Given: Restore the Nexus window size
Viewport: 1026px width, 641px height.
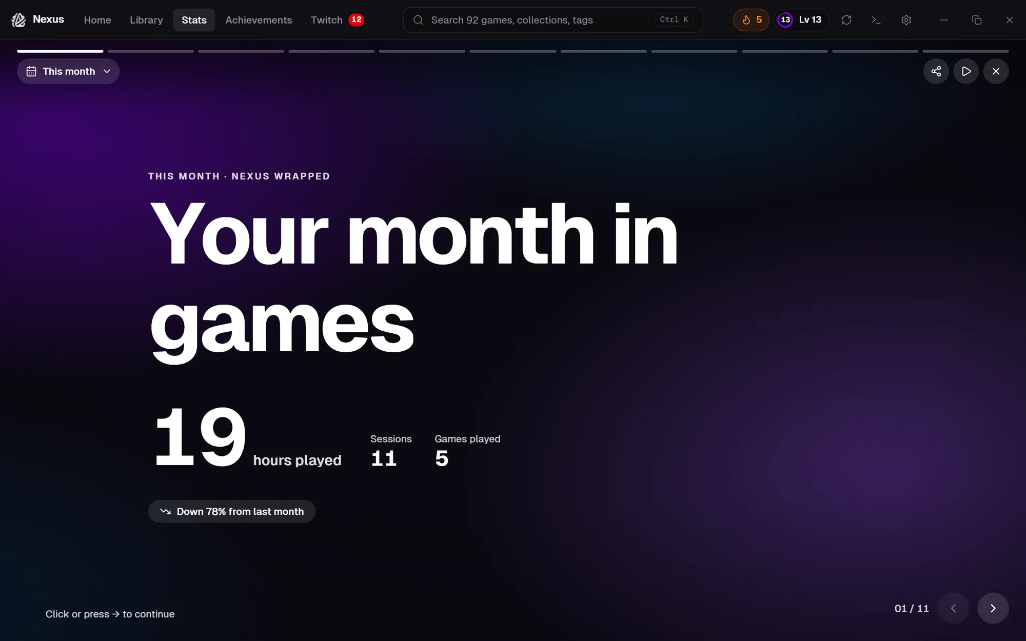Looking at the screenshot, I should coord(977,20).
